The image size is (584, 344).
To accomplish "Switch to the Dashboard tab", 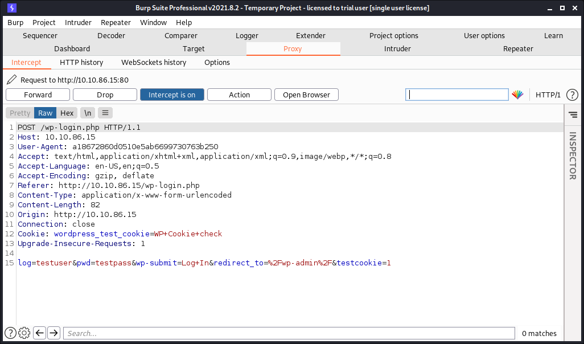I will coord(72,49).
